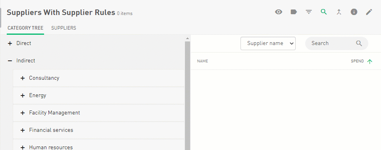
Task: Select the Direct tree label
Action: pos(24,43)
